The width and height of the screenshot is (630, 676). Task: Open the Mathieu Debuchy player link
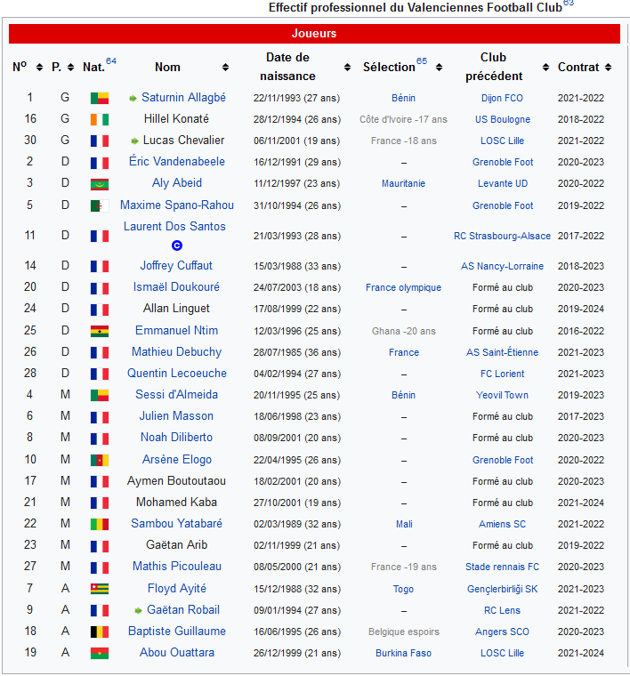tap(176, 352)
